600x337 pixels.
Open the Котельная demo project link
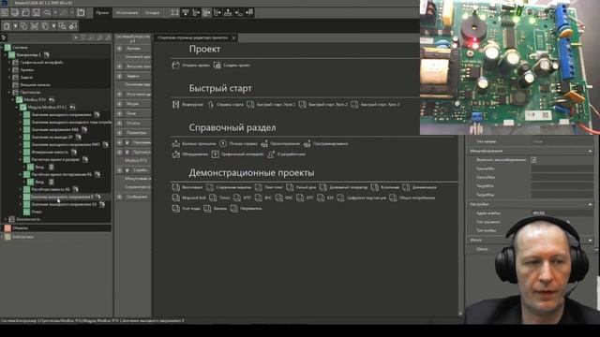pos(390,187)
